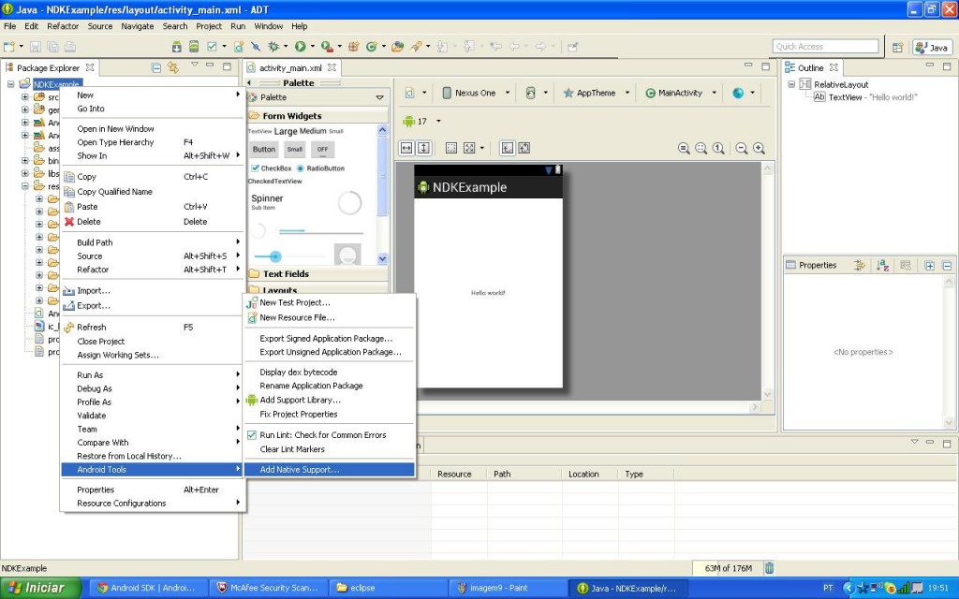The height and width of the screenshot is (599, 959).
Task: Click the garbage collector trash icon
Action: [770, 568]
